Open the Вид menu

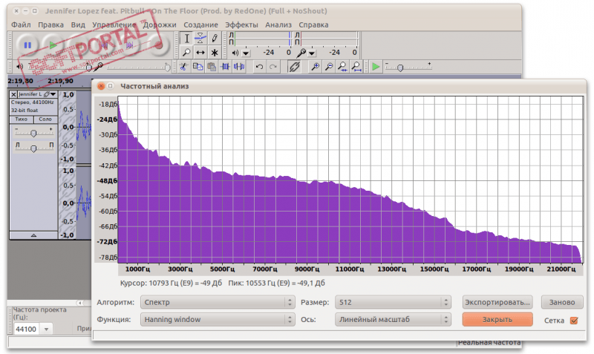[78, 24]
